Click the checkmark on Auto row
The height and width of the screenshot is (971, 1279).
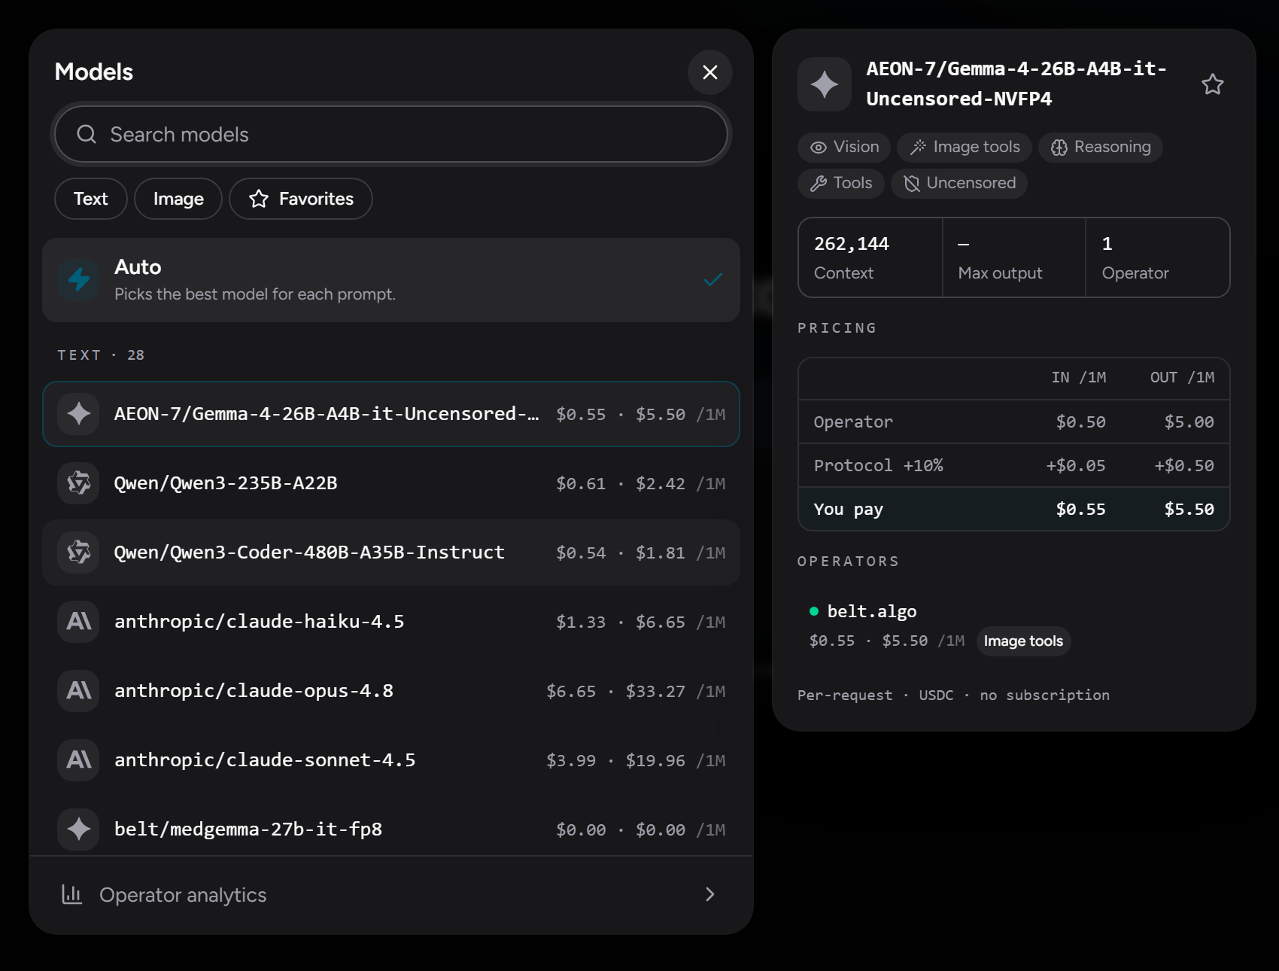712,280
